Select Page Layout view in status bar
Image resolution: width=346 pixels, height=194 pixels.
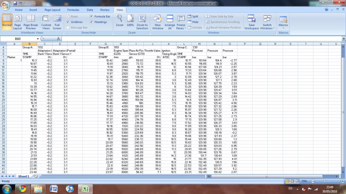(292, 181)
